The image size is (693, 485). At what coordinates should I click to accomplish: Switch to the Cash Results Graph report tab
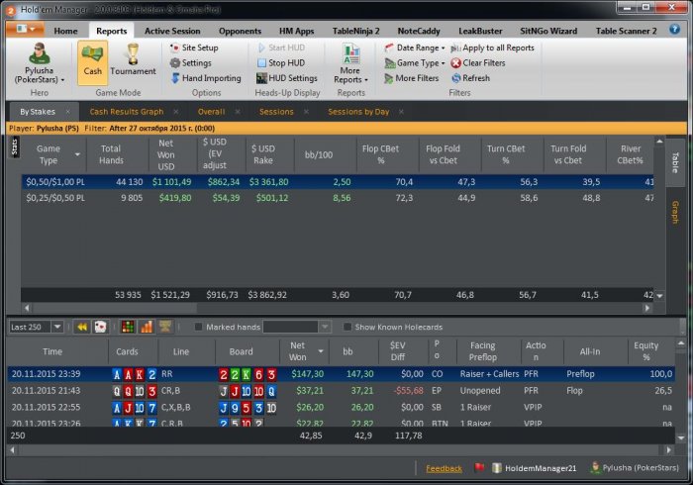(127, 112)
